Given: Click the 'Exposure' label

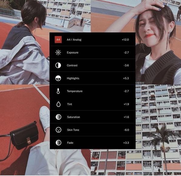Looking at the screenshot, I should [x=72, y=53].
